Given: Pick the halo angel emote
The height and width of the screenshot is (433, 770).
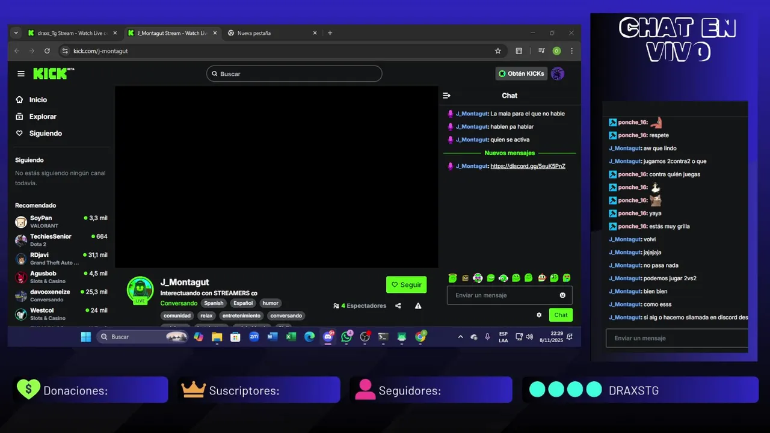Looking at the screenshot, I should point(452,278).
